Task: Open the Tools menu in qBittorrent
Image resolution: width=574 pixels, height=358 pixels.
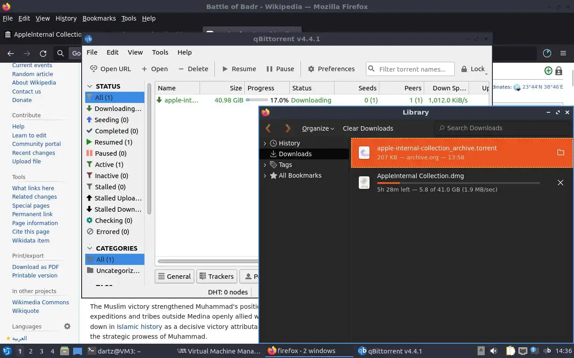Action: point(160,52)
